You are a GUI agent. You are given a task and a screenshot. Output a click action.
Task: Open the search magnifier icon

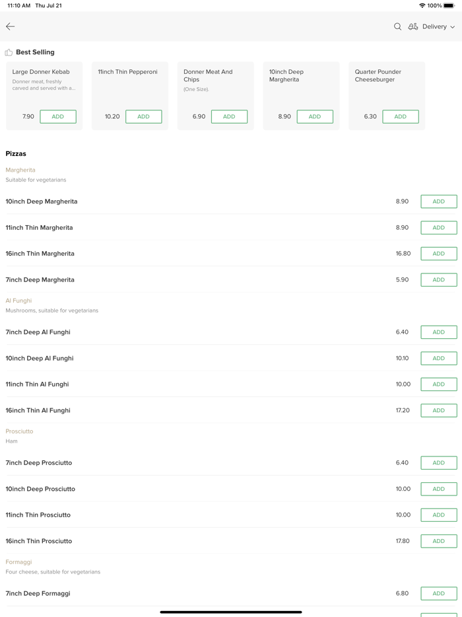[397, 26]
